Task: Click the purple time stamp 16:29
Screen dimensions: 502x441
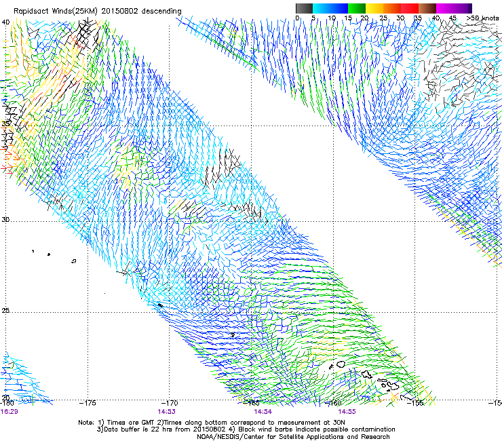Action: click(9, 412)
